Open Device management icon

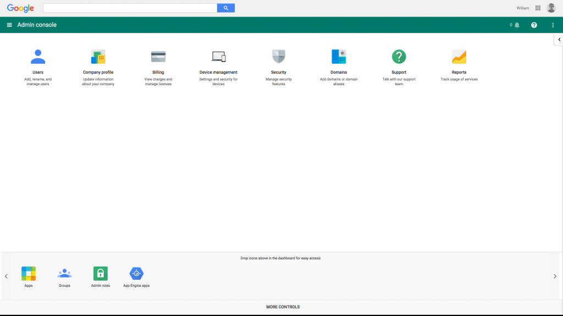click(x=218, y=57)
